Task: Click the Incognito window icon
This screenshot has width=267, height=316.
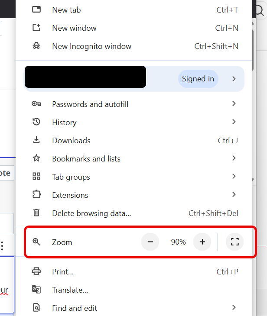Action: tap(36, 46)
